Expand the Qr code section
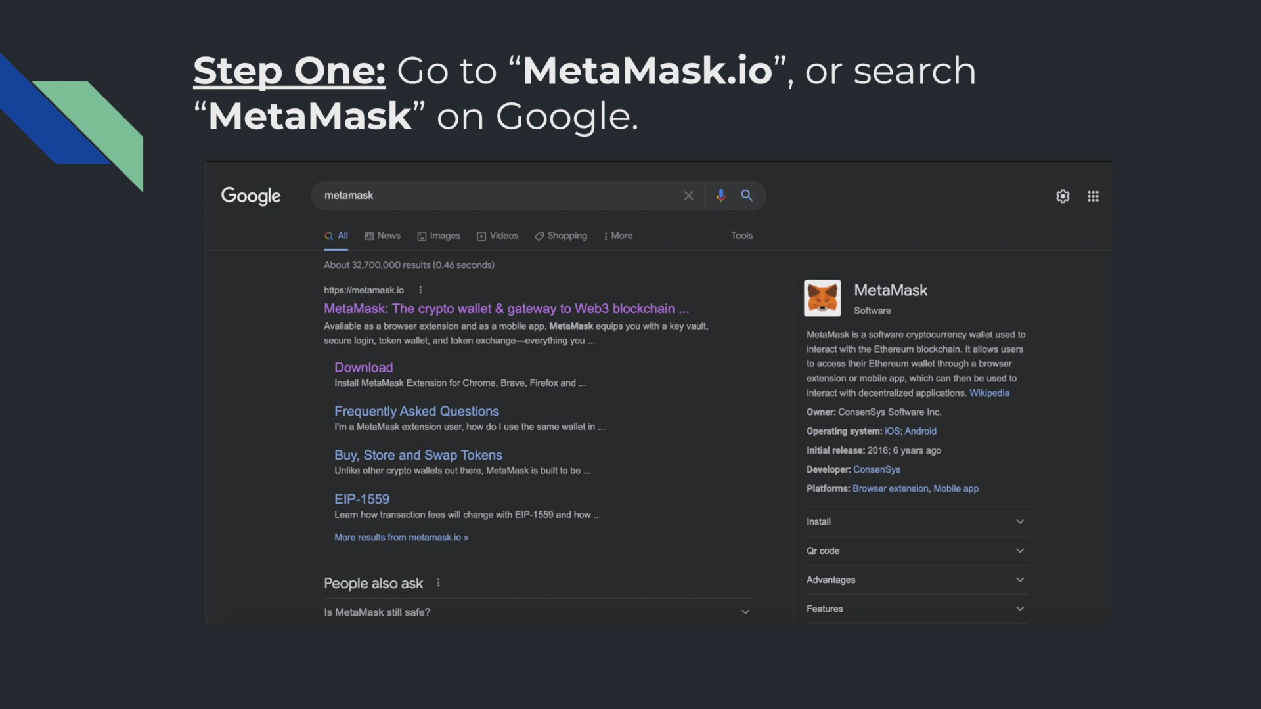1261x709 pixels. pyautogui.click(x=1020, y=551)
